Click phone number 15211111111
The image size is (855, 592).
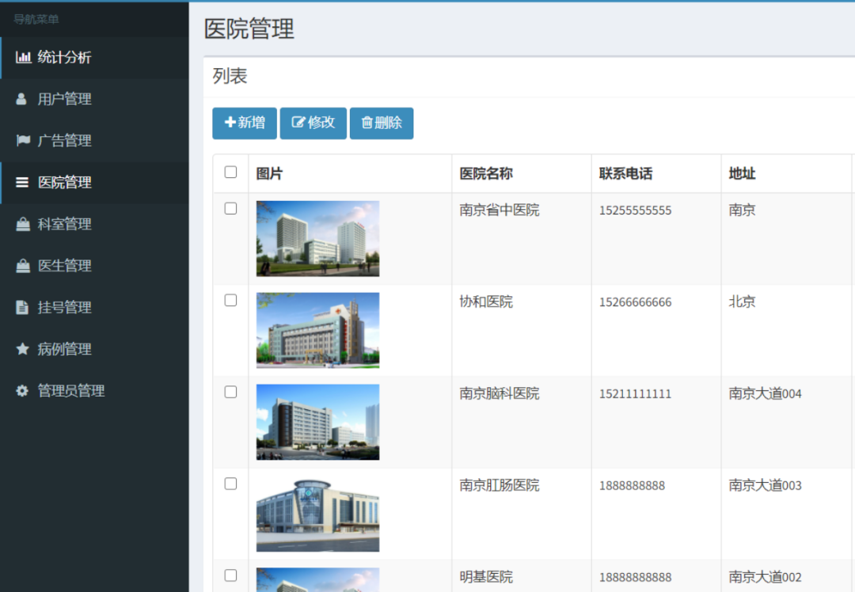click(x=635, y=393)
